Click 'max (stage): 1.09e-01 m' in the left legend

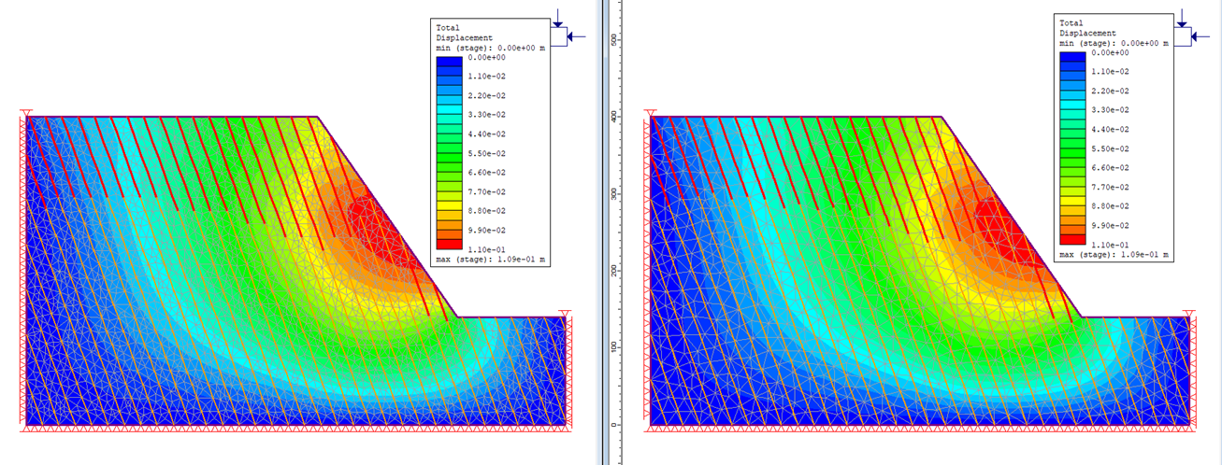tap(491, 259)
